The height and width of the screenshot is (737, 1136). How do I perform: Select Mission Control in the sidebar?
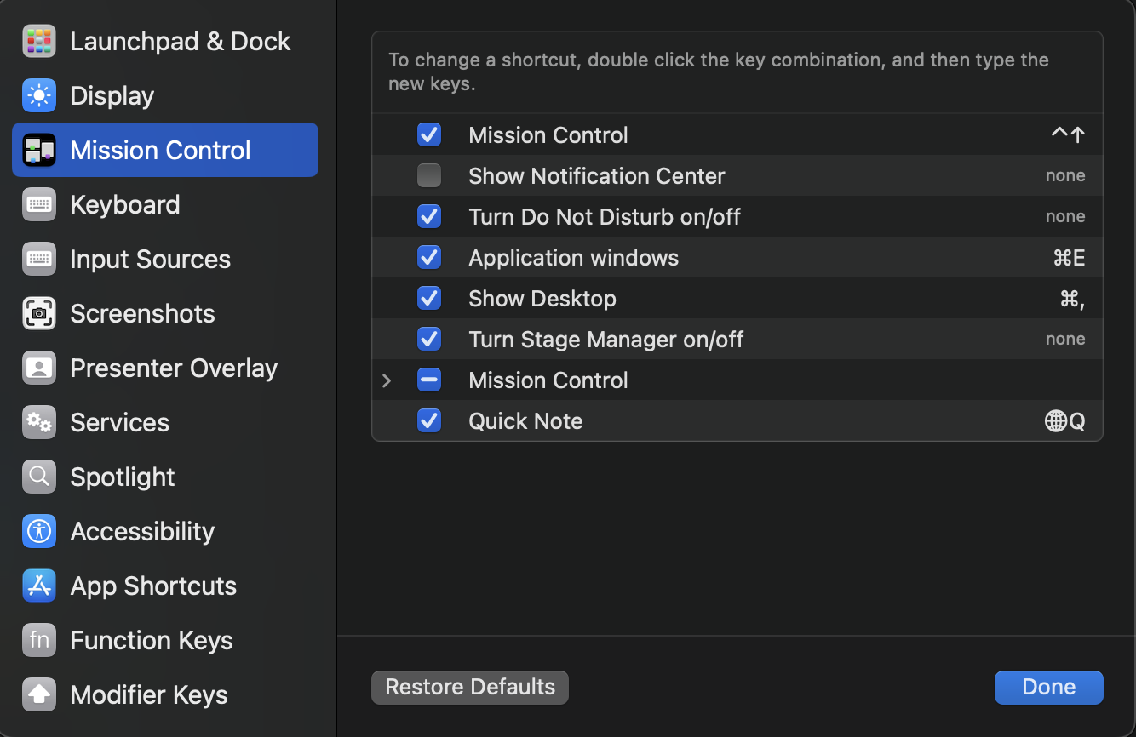point(160,150)
